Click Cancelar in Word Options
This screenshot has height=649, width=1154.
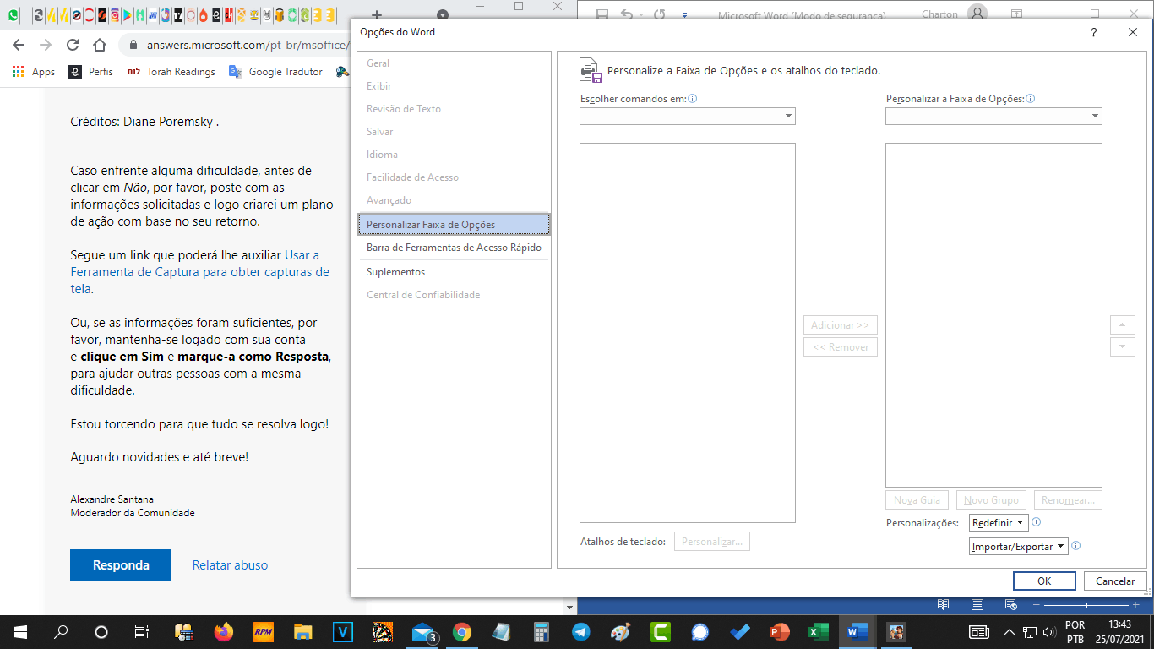tap(1115, 581)
